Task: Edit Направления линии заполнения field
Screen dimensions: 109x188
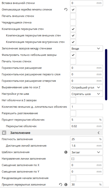Action: pyautogui.click(x=87, y=159)
